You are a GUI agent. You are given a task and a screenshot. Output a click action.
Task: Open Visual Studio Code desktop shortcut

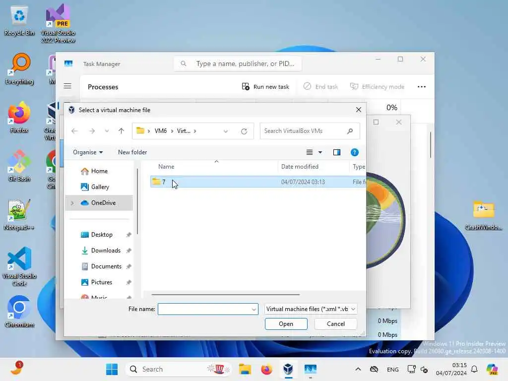coord(19,266)
